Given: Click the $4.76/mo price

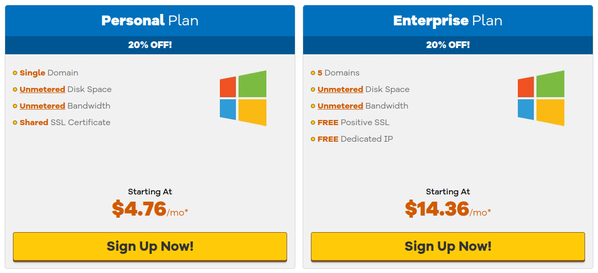Looking at the screenshot, I should point(150,209).
